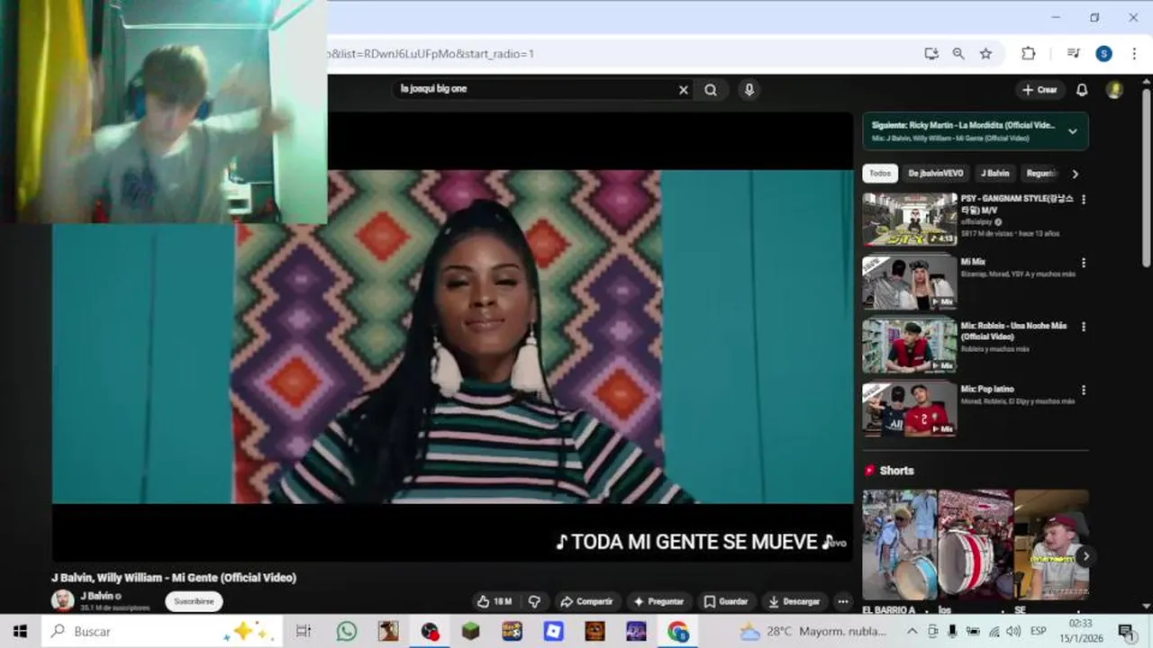Viewport: 1153px width, 648px height.
Task: Open the Windows Start menu
Action: coord(20,632)
